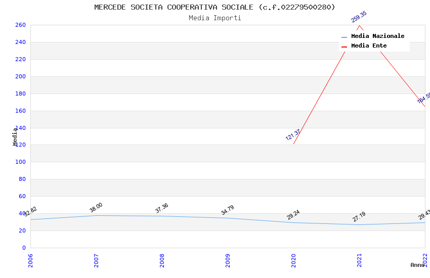Click the 220 y-axis tick label

coord(20,59)
